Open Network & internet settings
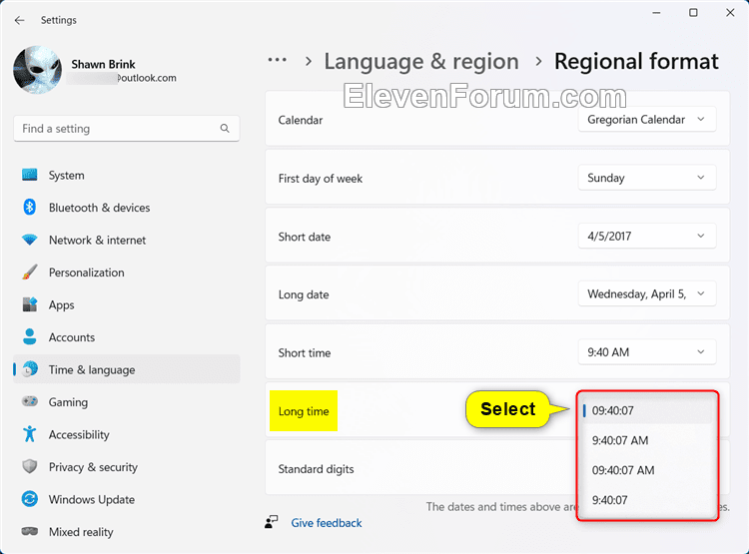 pos(126,241)
